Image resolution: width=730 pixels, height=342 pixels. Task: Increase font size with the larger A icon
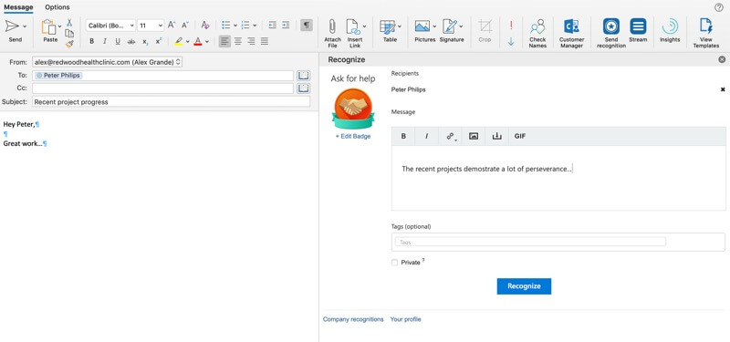(172, 26)
